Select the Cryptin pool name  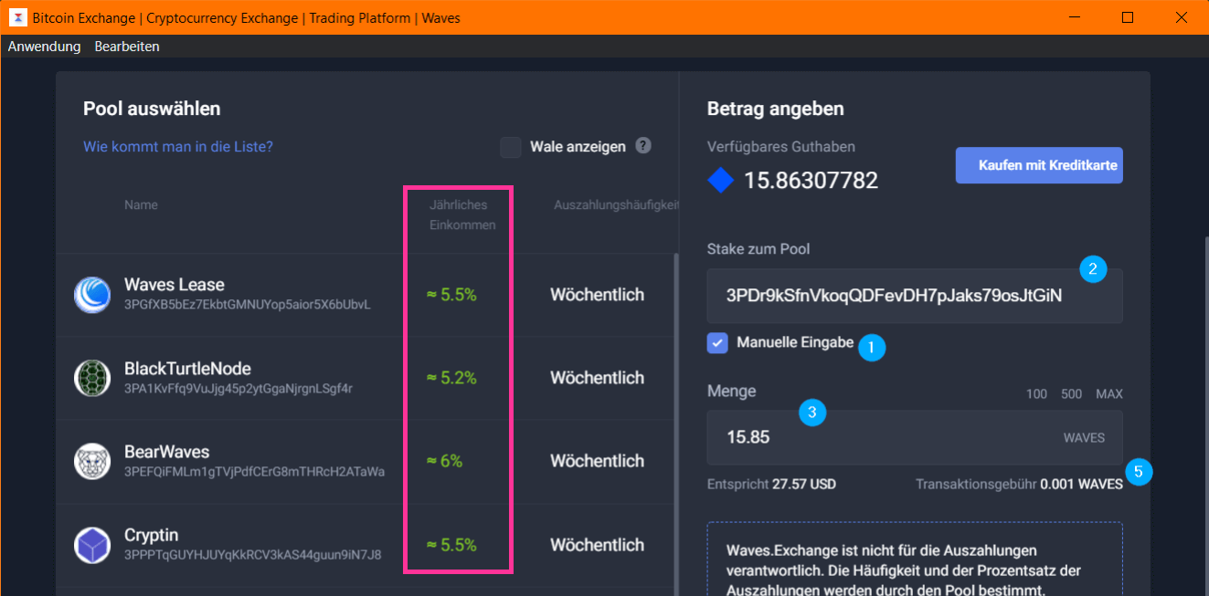point(152,536)
